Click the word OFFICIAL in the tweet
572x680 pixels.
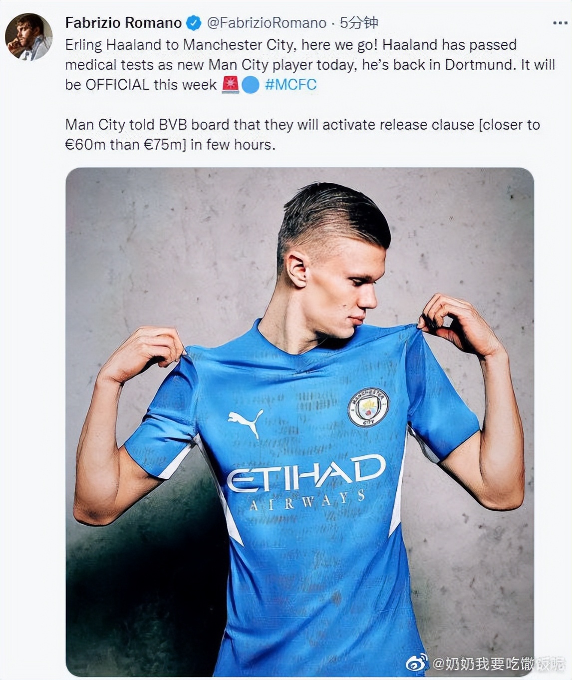point(117,84)
